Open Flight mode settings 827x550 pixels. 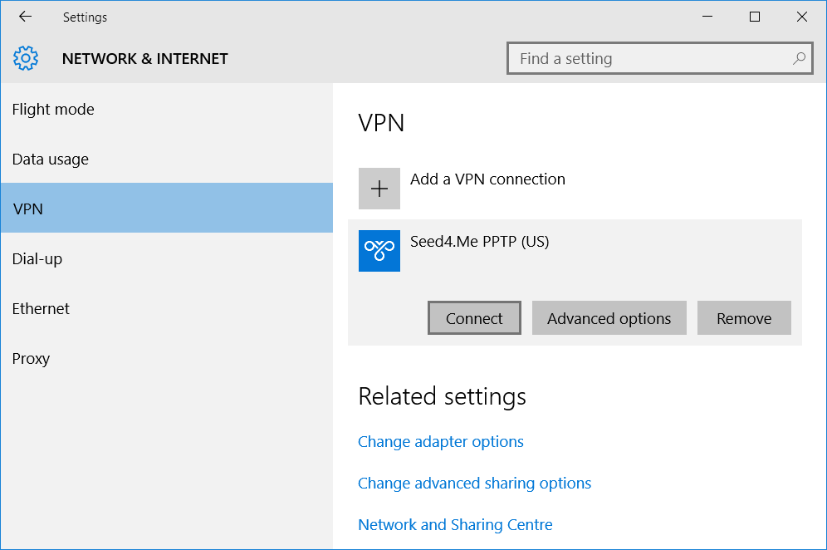point(53,109)
